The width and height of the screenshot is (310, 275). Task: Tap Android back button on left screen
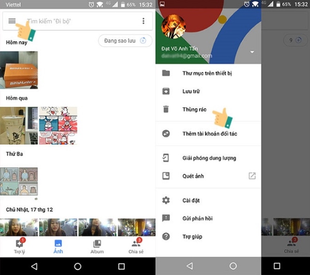tap(35, 266)
